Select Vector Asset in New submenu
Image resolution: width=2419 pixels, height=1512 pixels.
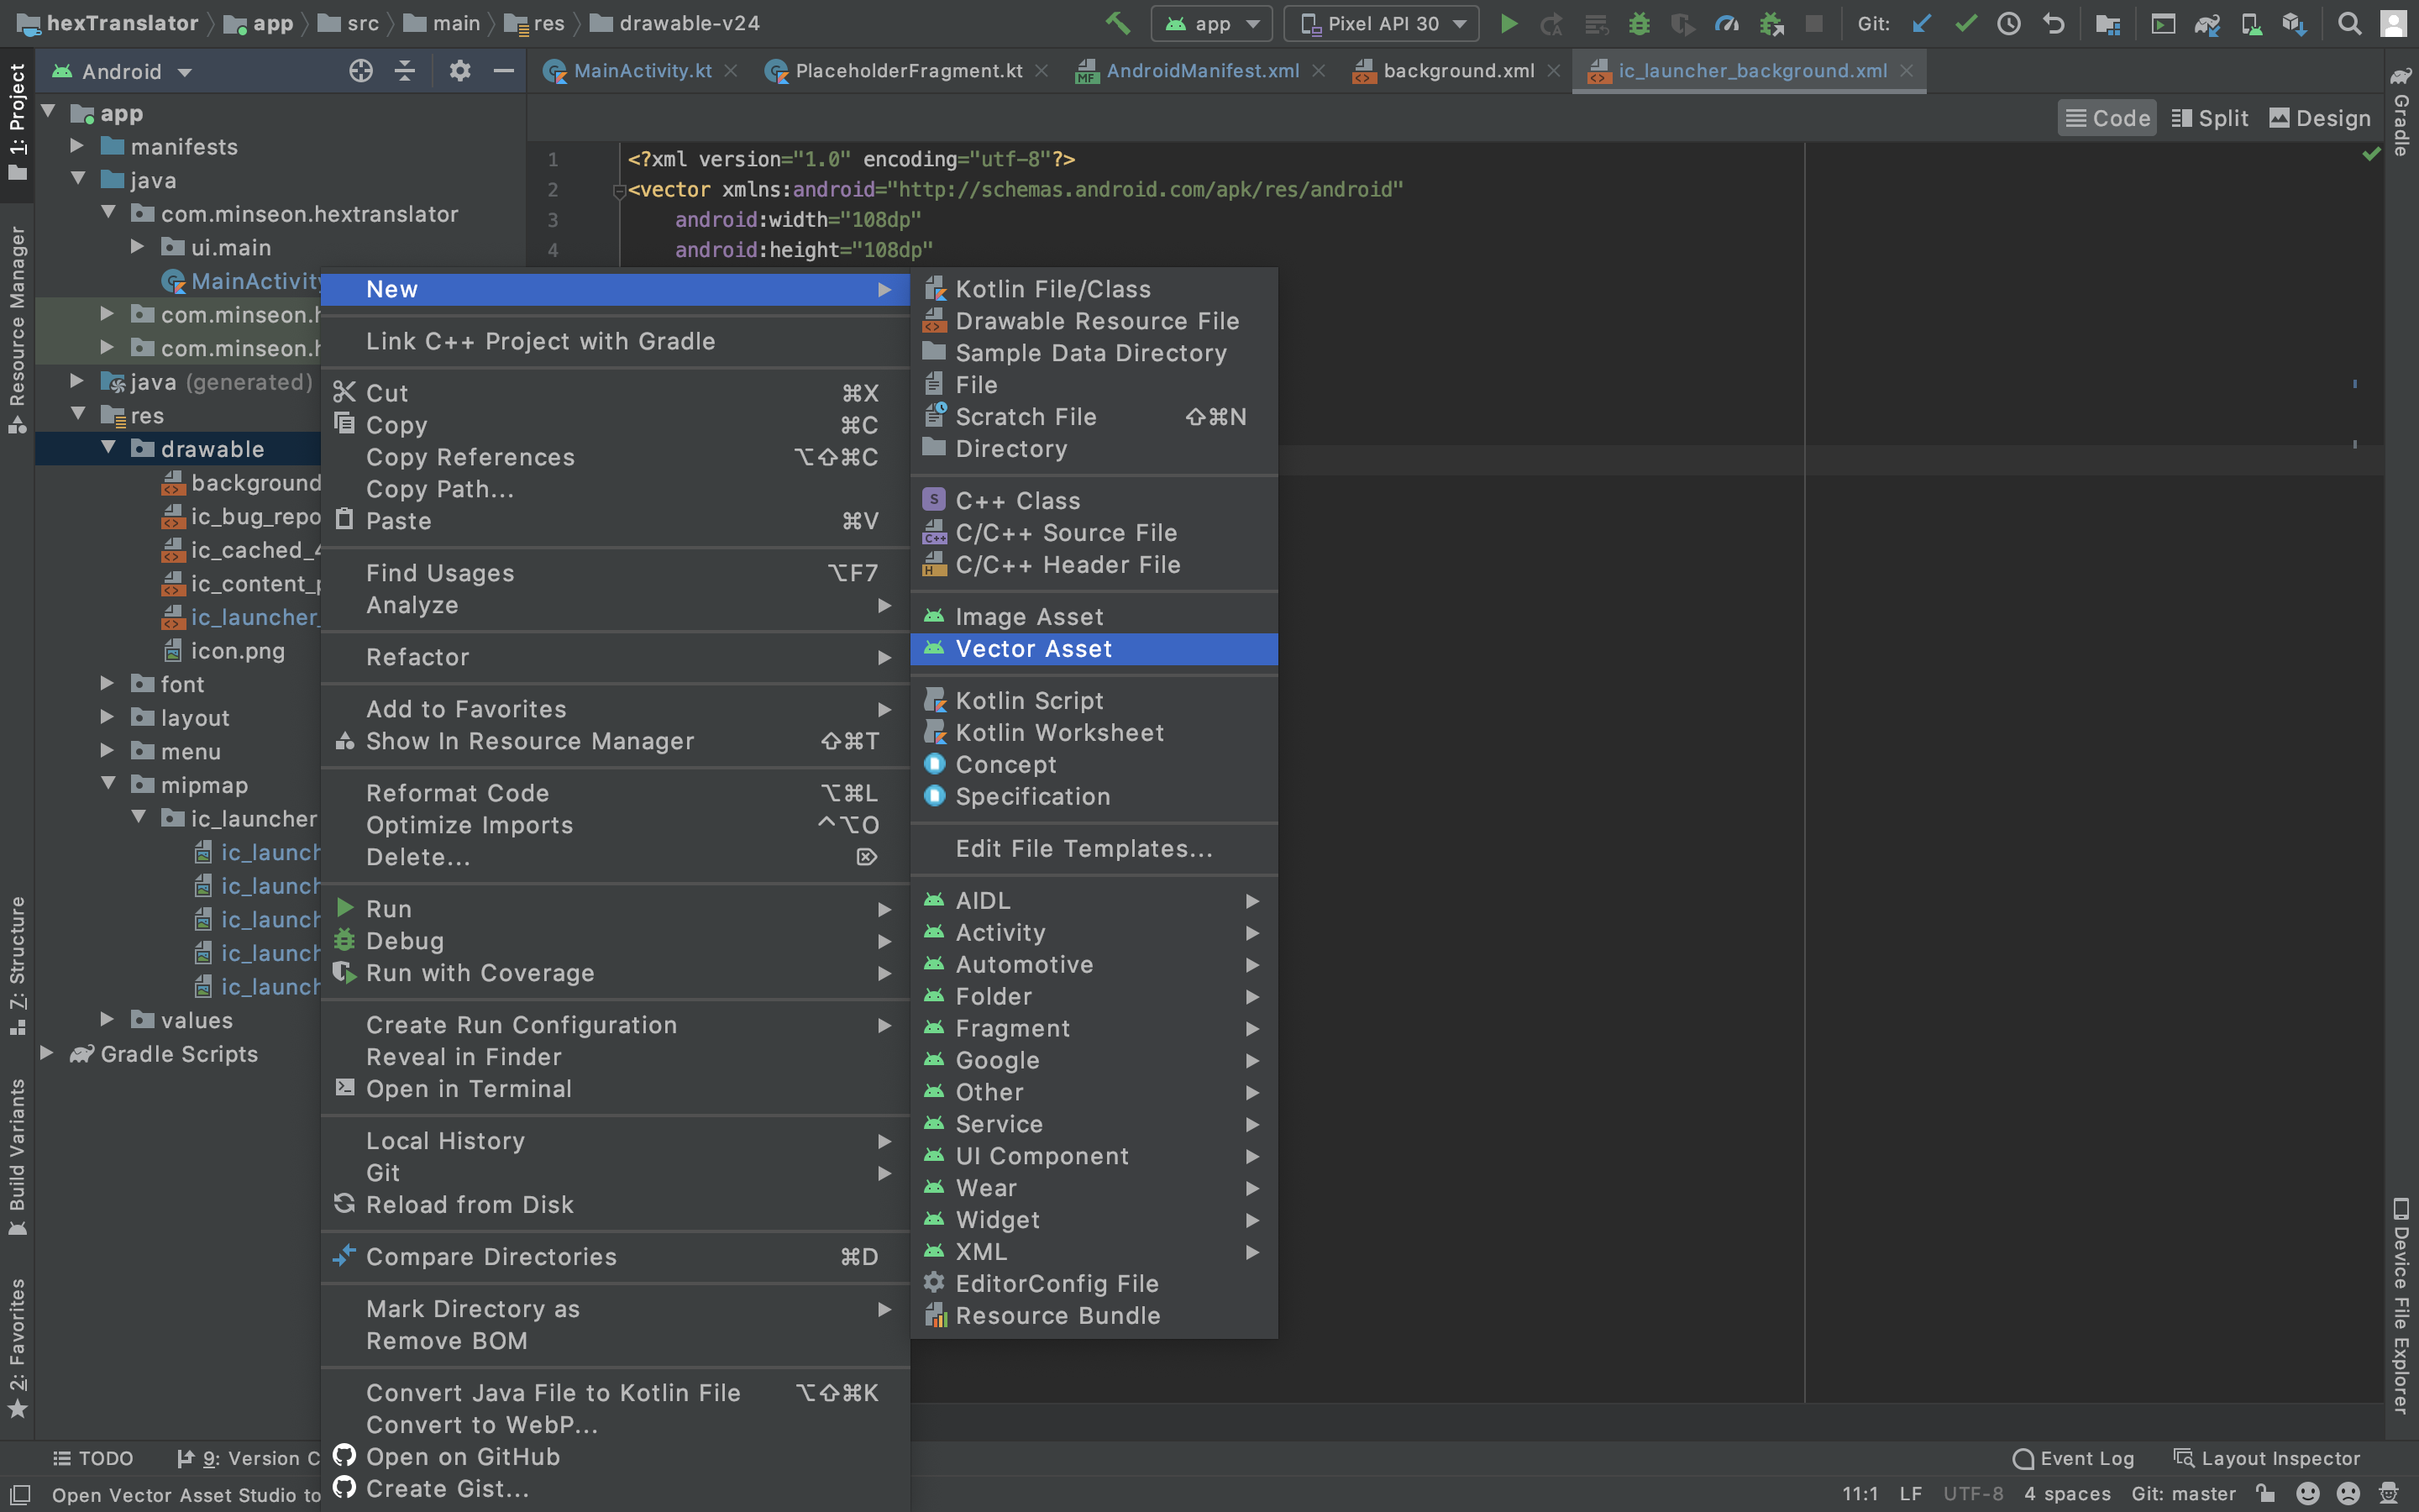pos(1034,649)
